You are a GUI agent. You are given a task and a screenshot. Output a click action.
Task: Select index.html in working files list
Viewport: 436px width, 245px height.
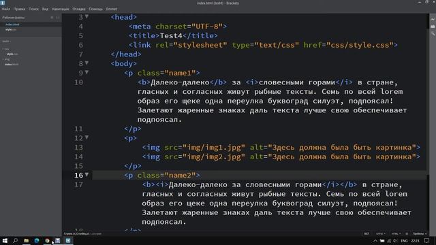pos(12,24)
